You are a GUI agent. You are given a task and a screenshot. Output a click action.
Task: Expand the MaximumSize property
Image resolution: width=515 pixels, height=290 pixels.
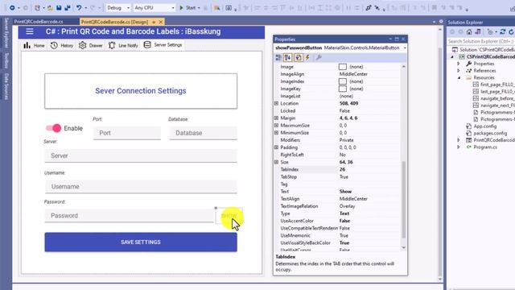(x=277, y=126)
